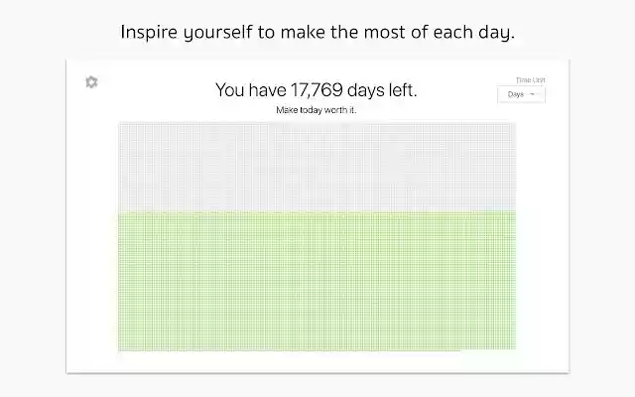Click the "You have 17,769 days left" headline
The image size is (635, 397).
click(317, 90)
